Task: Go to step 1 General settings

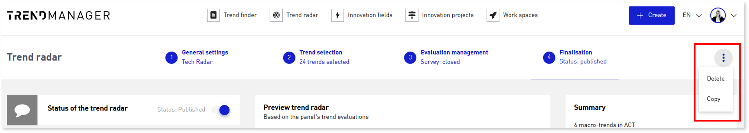Action: pos(197,57)
